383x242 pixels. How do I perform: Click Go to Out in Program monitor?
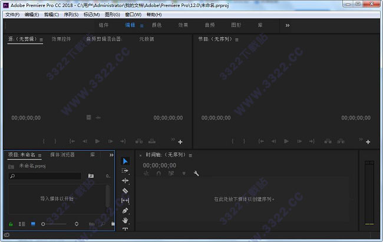point(312,141)
